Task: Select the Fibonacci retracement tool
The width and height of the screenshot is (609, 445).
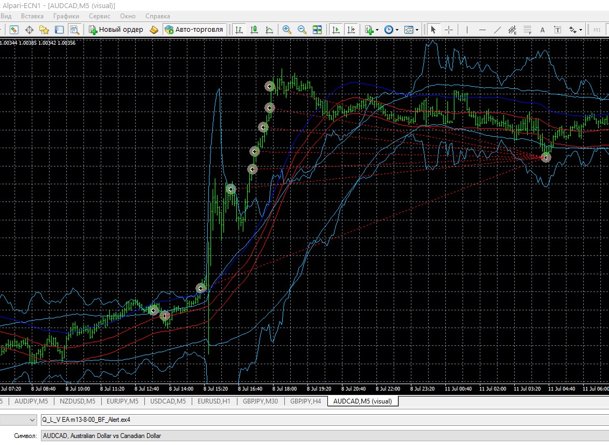Action: point(528,30)
